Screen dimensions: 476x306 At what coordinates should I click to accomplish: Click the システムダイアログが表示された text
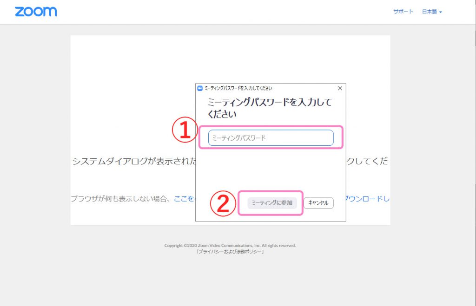pos(134,161)
